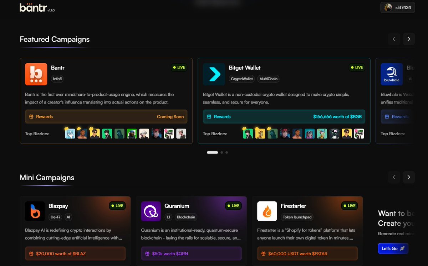The image size is (428, 266).
Task: Select the first carousel page indicator
Action: coord(213,152)
